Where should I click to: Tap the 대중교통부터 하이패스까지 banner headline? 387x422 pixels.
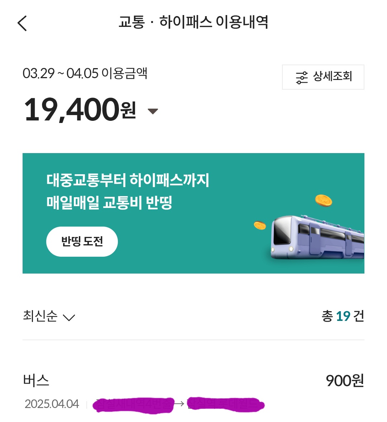pyautogui.click(x=128, y=180)
